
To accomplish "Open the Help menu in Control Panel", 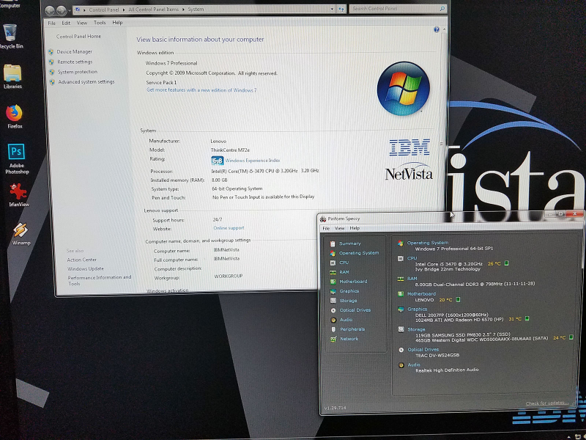I will (117, 23).
